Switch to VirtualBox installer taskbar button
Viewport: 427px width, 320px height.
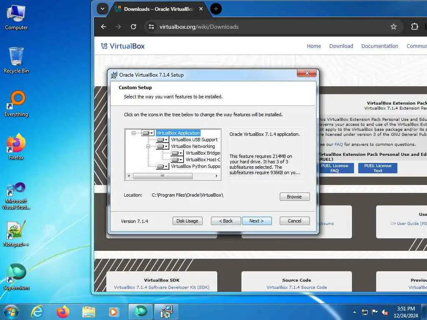click(x=166, y=312)
